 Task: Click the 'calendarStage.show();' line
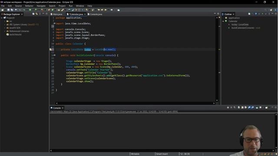coord(79,81)
